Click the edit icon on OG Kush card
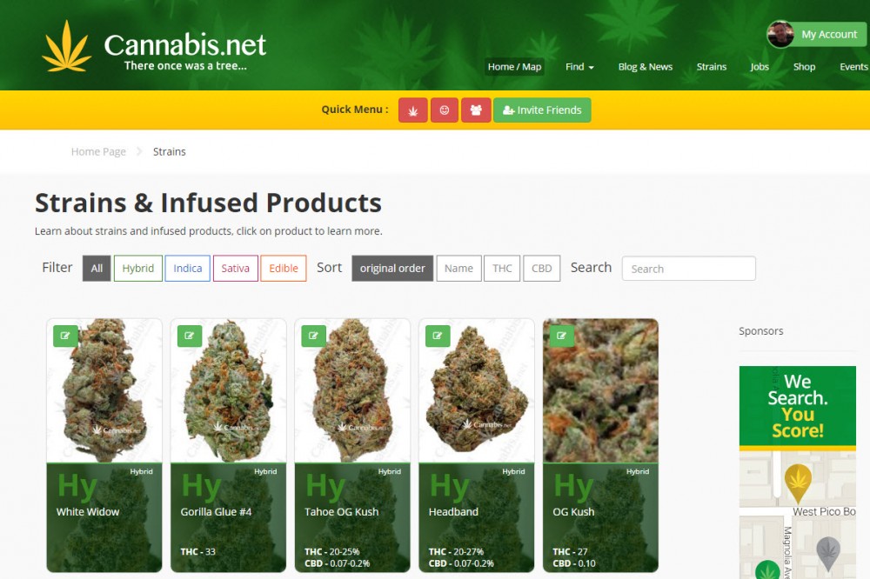This screenshot has width=870, height=579. click(561, 336)
